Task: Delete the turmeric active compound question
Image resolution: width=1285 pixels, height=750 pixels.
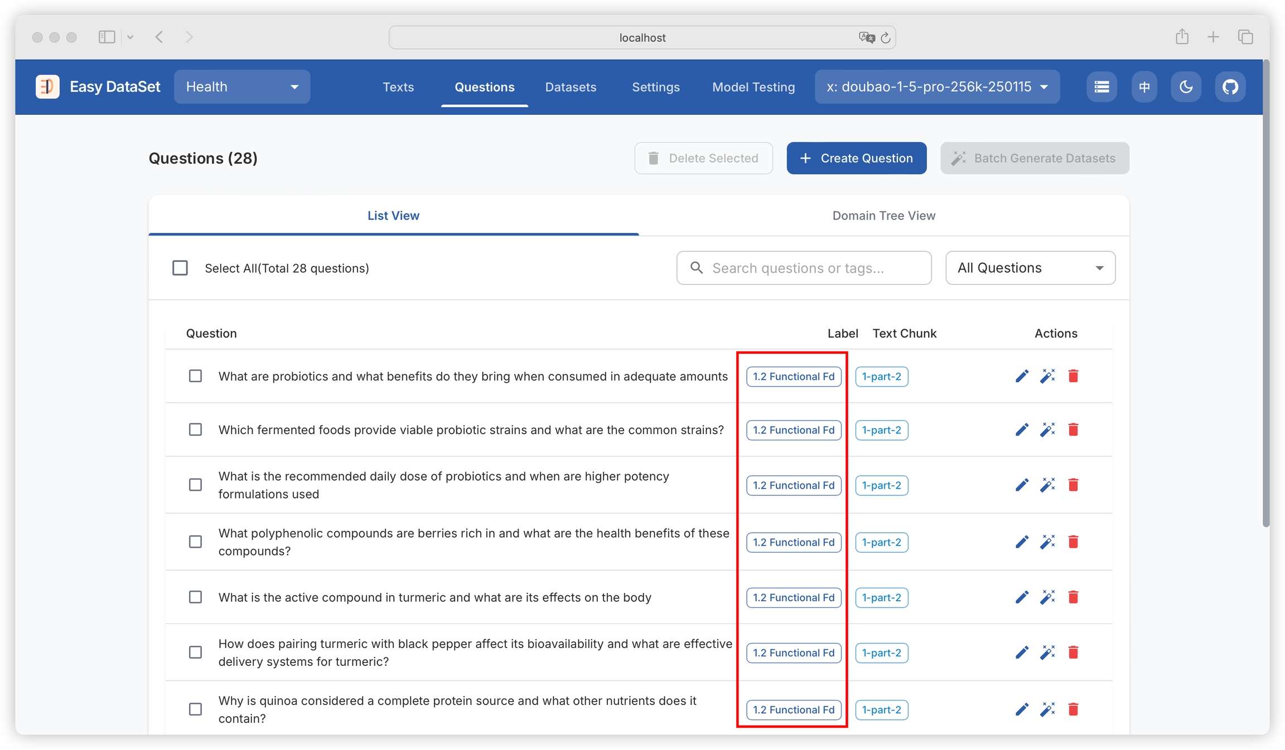Action: click(1073, 597)
